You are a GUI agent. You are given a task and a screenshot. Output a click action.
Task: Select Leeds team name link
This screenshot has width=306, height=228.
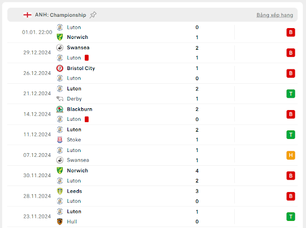click(75, 191)
